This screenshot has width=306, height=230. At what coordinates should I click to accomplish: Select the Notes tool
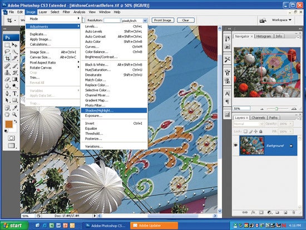[x=7, y=107]
